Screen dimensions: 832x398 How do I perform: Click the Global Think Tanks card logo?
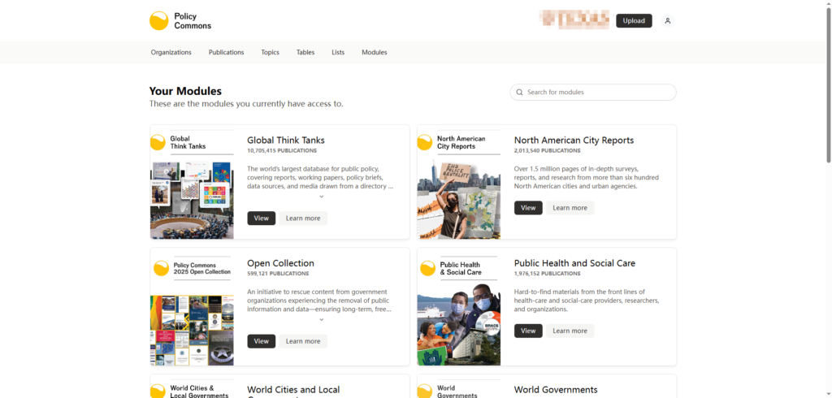158,143
